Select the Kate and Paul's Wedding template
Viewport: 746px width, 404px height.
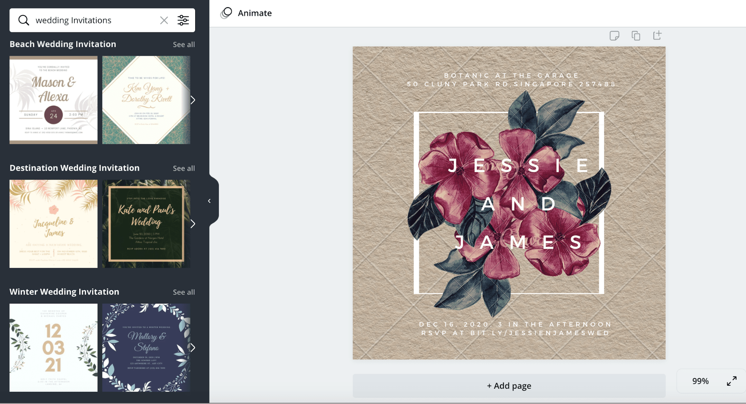click(146, 224)
